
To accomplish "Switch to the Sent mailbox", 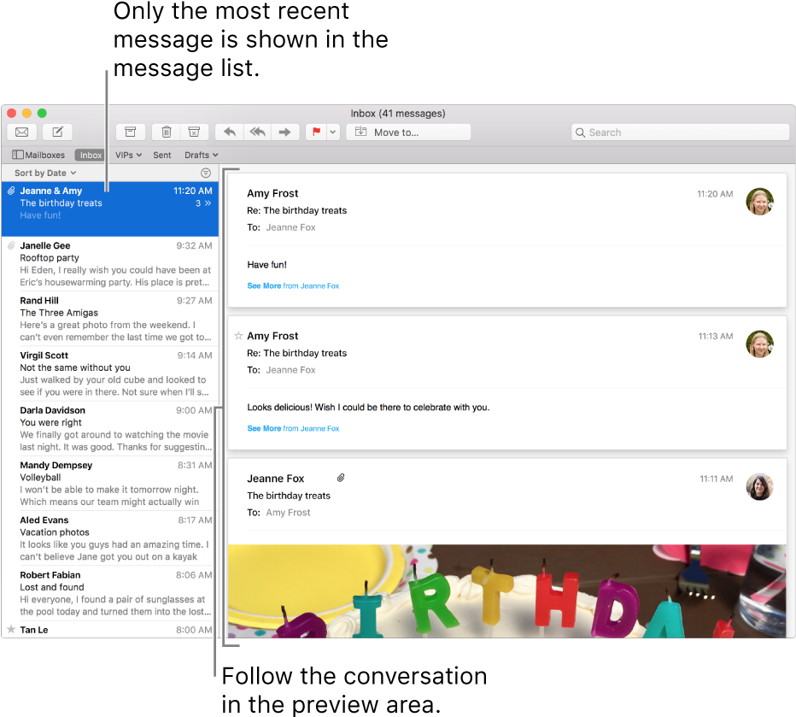I will 162,155.
